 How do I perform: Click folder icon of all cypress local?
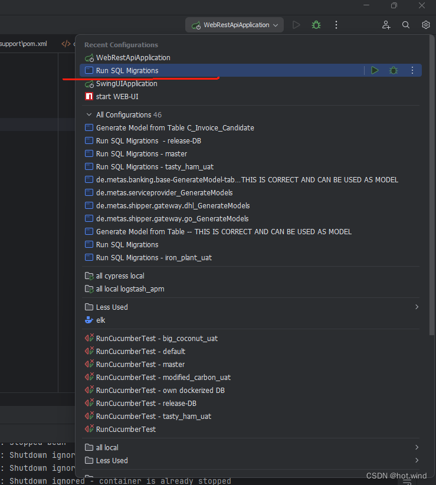click(x=89, y=276)
